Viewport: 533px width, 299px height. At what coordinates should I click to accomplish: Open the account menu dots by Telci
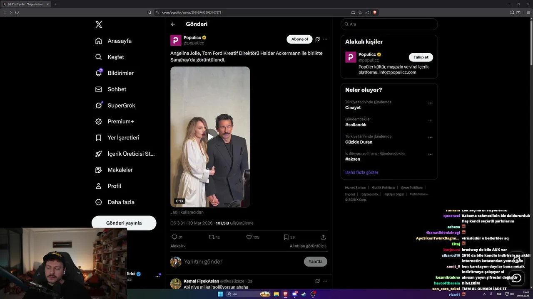coord(158,276)
